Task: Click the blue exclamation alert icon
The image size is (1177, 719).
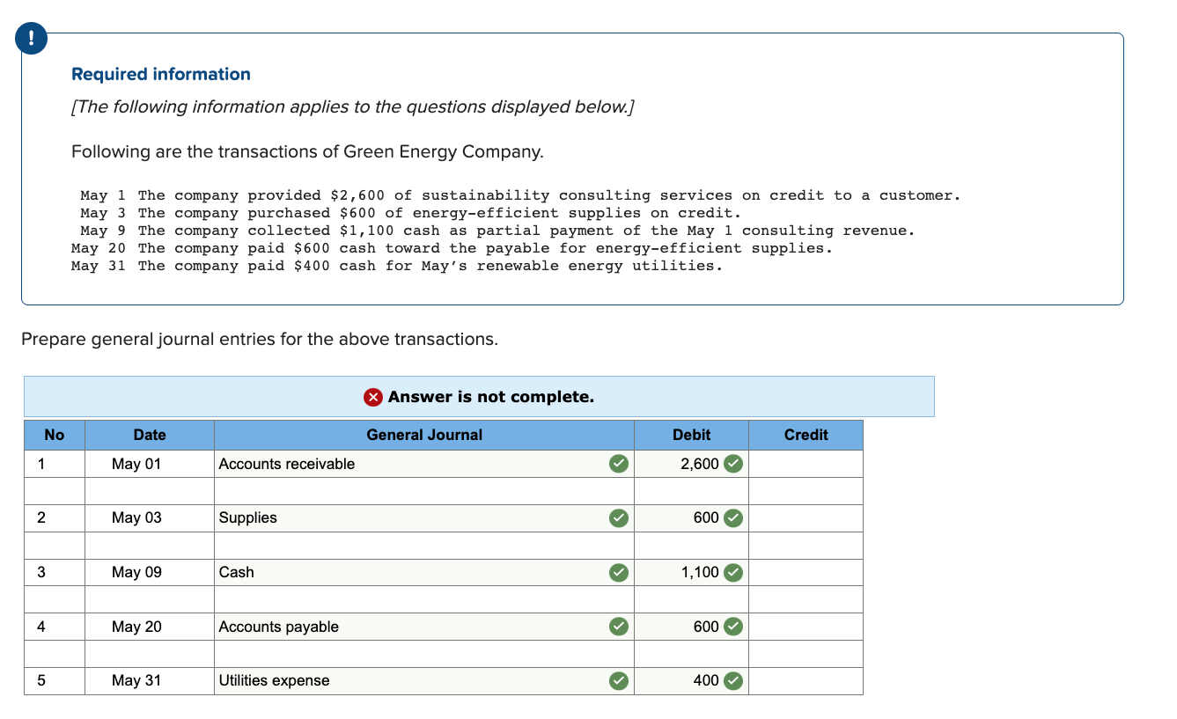Action: tap(32, 38)
